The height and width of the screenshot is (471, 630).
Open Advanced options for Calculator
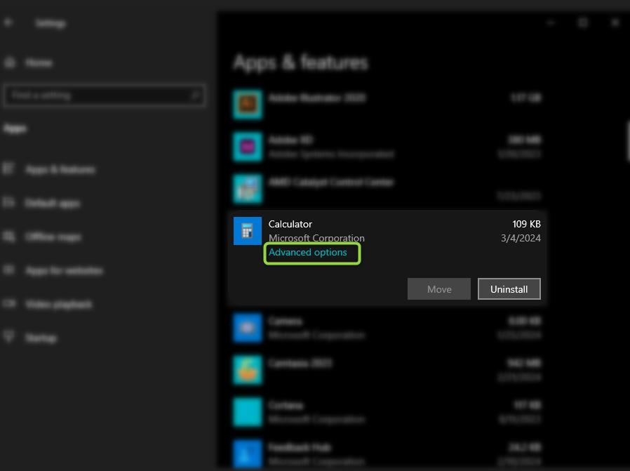(x=308, y=253)
